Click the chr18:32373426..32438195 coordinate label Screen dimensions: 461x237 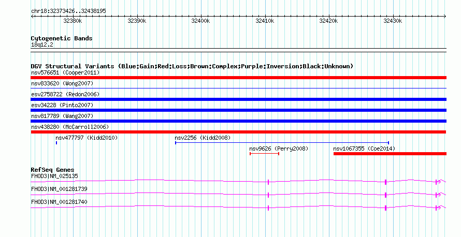tap(68, 11)
